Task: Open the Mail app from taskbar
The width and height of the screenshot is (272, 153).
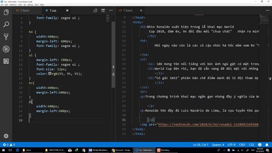Action: click(x=70, y=150)
